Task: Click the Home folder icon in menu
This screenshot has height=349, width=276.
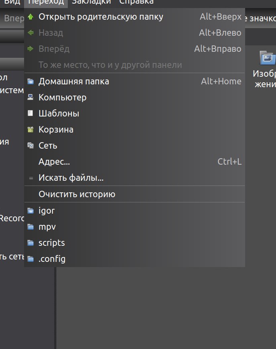Action: (x=30, y=82)
